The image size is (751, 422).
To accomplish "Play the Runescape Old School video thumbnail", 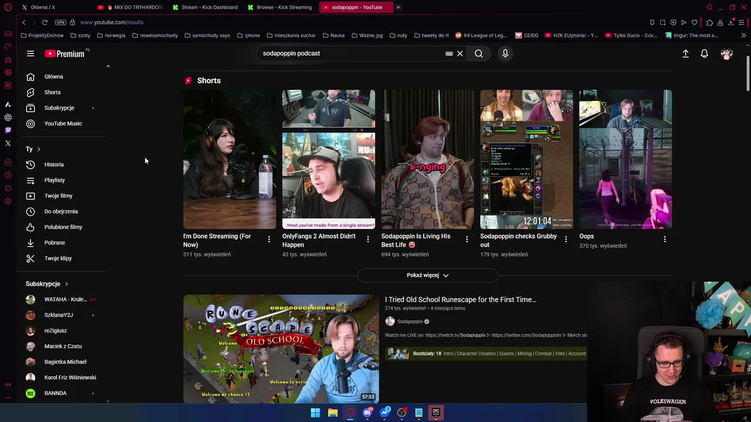I will tap(281, 349).
